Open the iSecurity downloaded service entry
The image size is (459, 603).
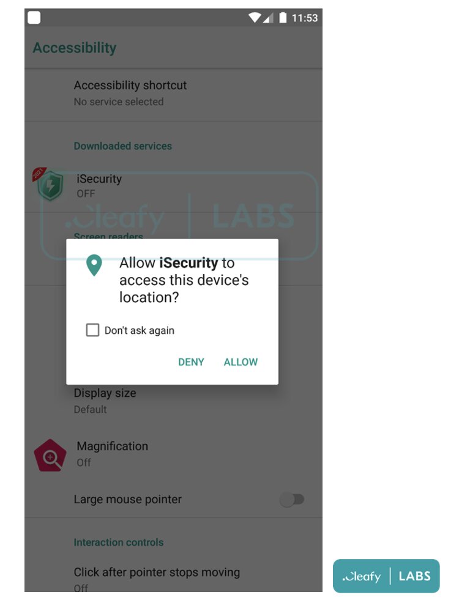(174, 186)
